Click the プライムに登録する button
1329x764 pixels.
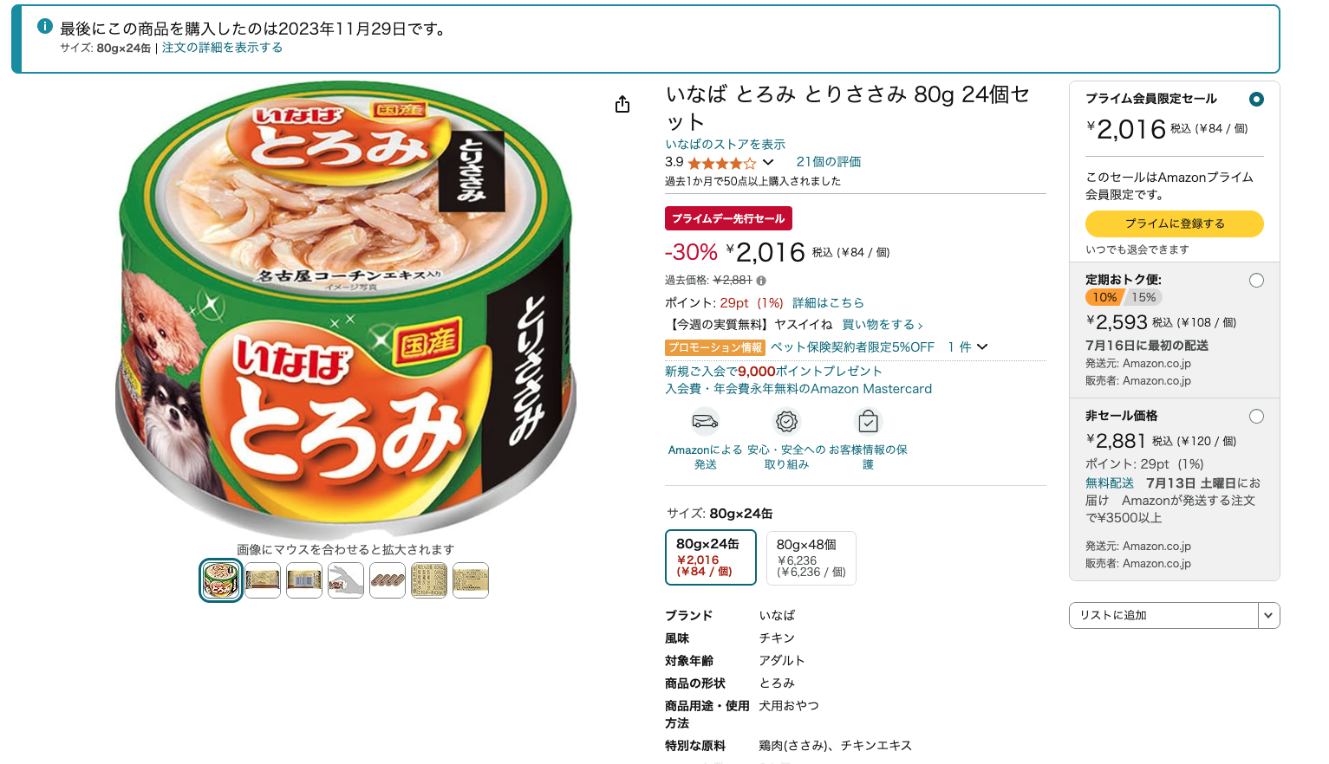coord(1174,223)
